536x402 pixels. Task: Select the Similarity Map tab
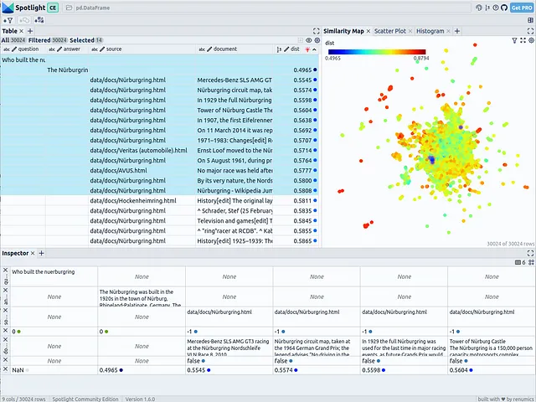(343, 31)
